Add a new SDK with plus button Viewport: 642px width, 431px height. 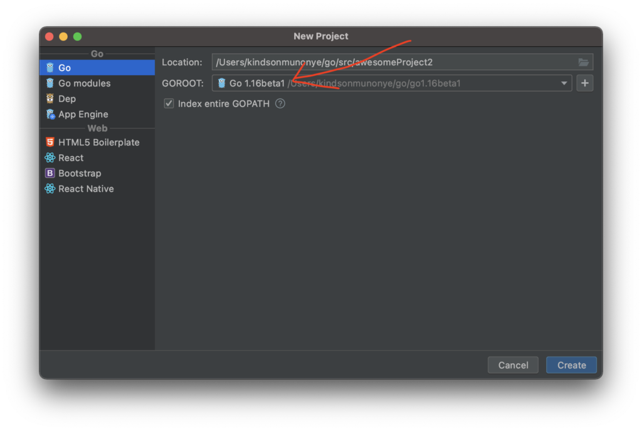(x=585, y=83)
